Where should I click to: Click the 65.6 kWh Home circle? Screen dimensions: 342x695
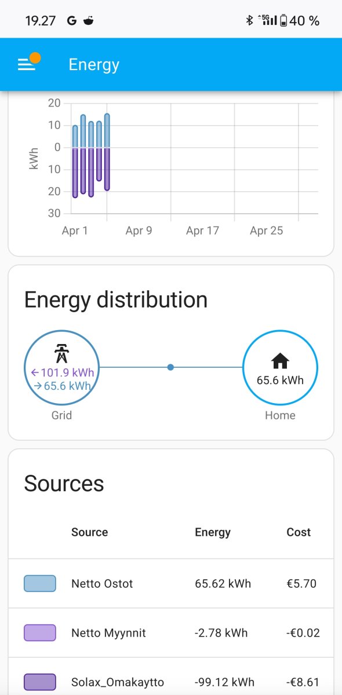(280, 368)
